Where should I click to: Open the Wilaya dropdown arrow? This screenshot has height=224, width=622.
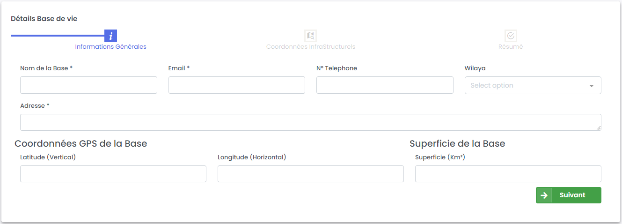[592, 86]
